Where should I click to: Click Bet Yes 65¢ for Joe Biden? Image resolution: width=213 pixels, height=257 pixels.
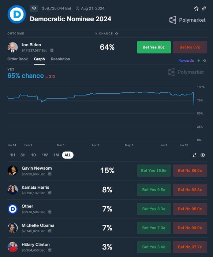pos(154,47)
